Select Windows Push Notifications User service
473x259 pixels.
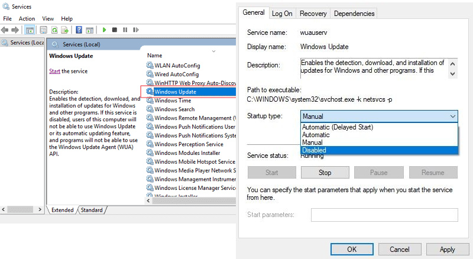195,127
